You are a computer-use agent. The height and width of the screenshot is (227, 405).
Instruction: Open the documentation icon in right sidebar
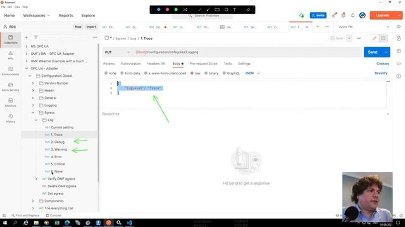(399, 38)
